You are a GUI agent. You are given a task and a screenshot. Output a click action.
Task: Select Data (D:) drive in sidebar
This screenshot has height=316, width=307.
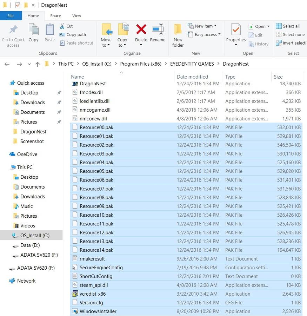coord(30,245)
